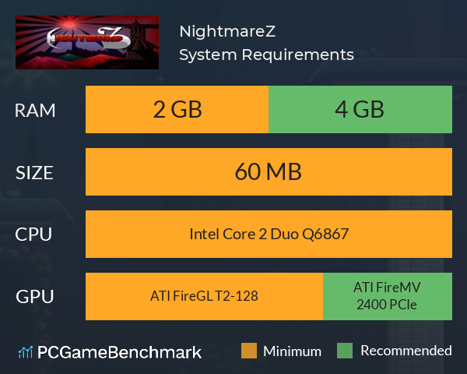
Task: Click the Intel Core 2 Duo Q6867 bar
Action: pos(269,234)
